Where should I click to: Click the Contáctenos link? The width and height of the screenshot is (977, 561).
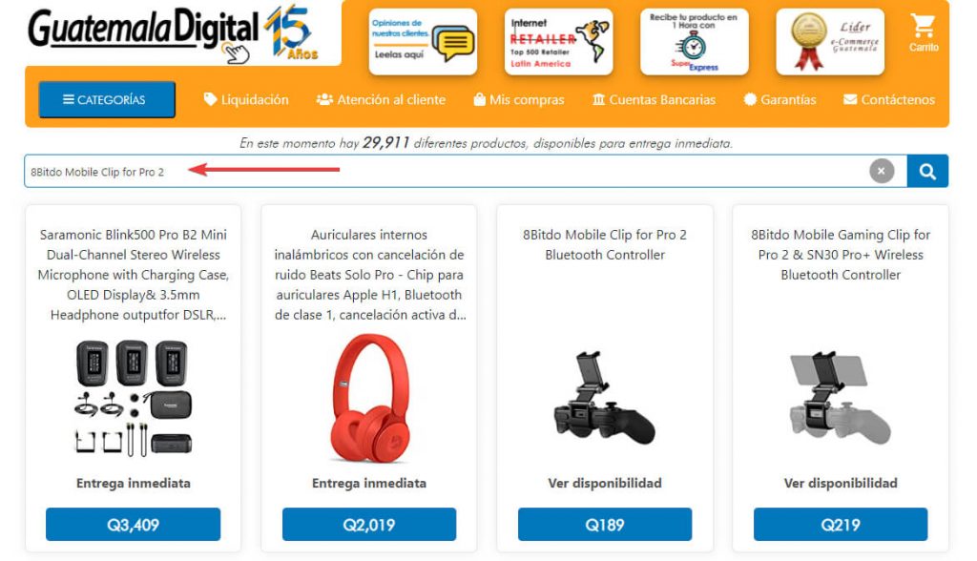889,100
